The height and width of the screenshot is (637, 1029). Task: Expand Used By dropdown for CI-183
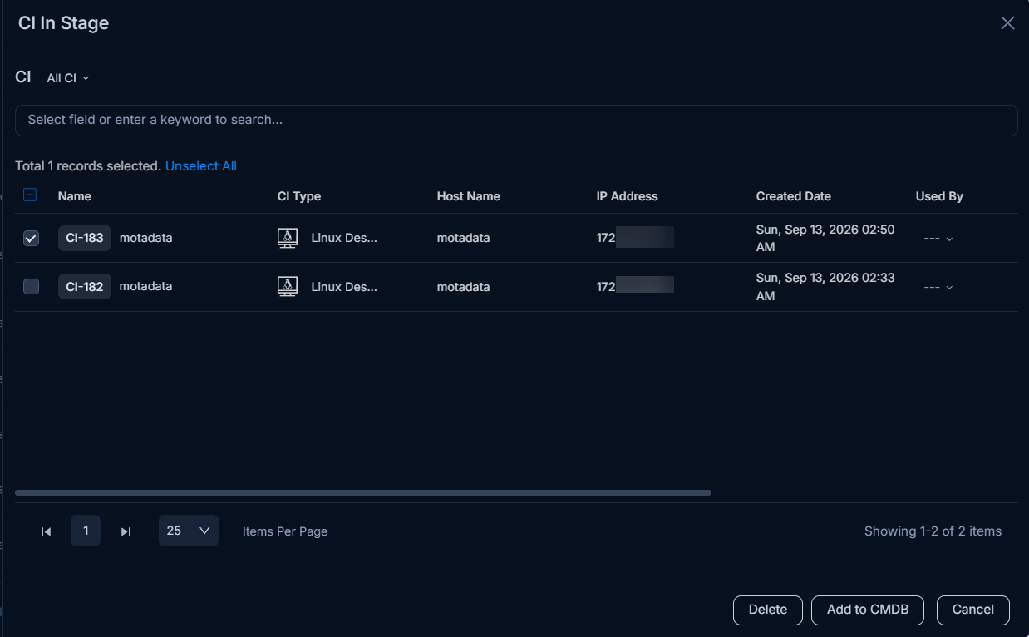[x=938, y=239]
